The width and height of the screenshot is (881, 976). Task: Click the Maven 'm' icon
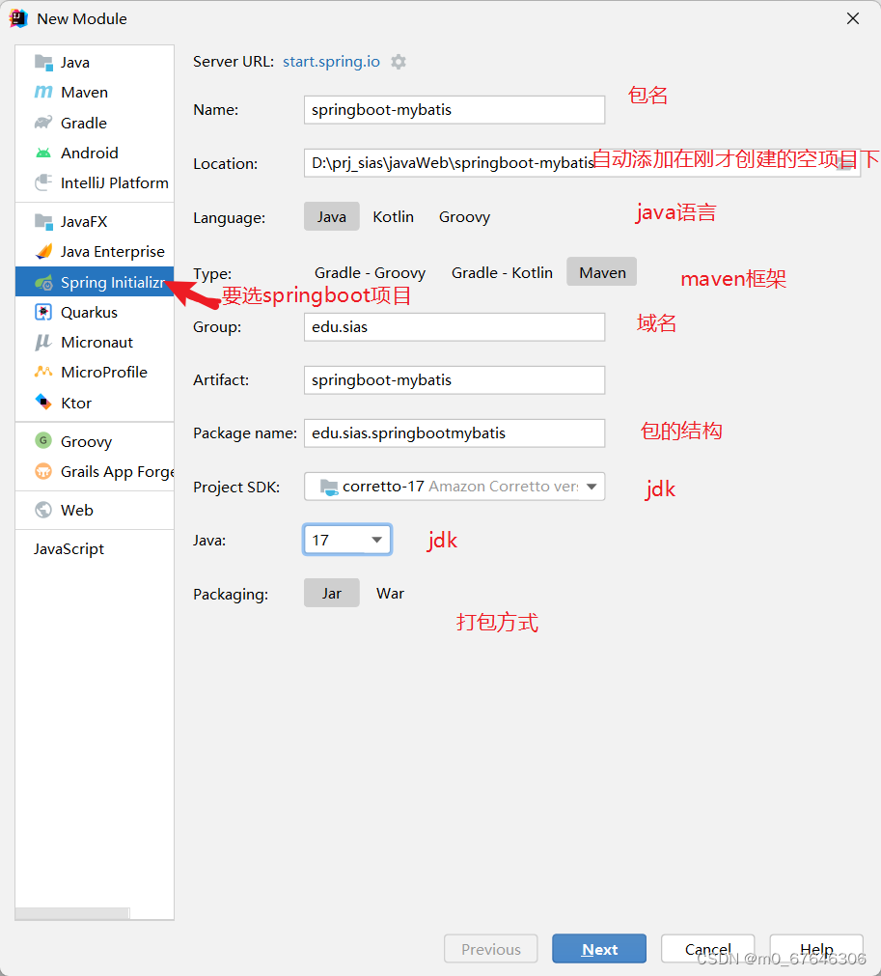click(43, 92)
